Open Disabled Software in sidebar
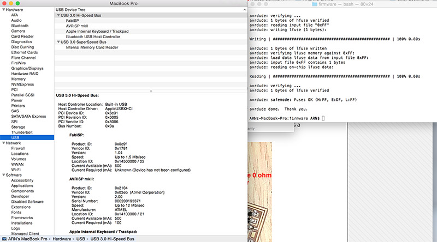 (x=27, y=202)
